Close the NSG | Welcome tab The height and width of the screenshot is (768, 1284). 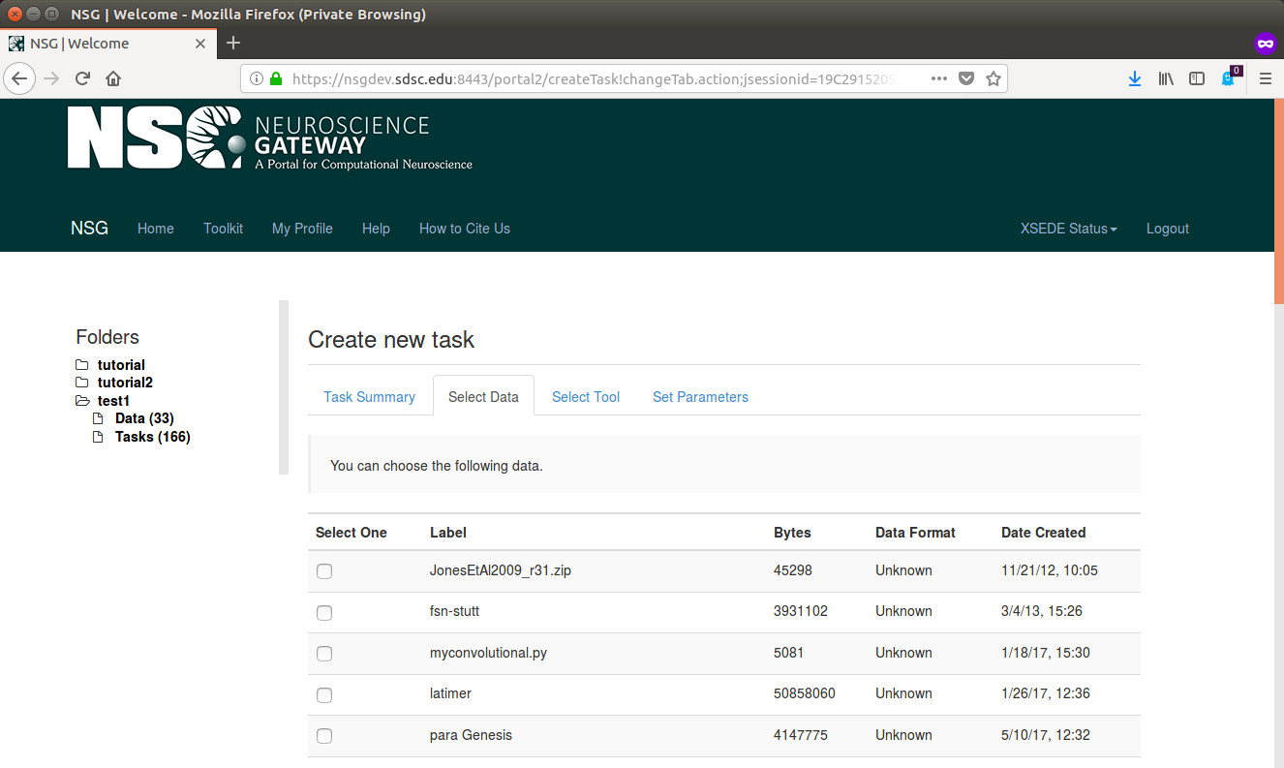pyautogui.click(x=200, y=44)
